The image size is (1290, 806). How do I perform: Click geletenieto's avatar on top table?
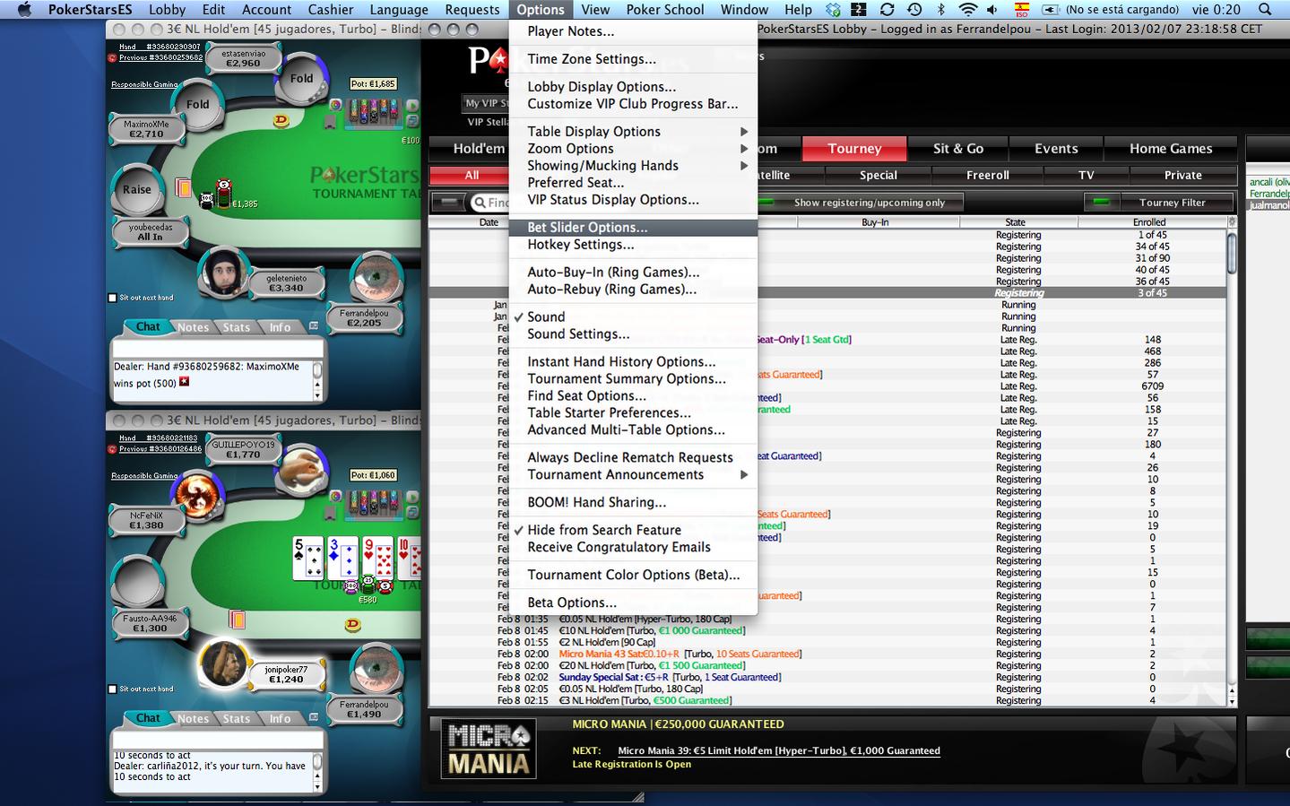click(224, 272)
